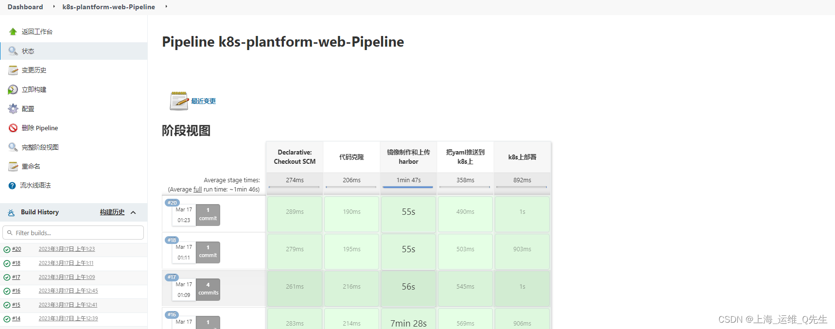The width and height of the screenshot is (835, 329).
Task: Open build #20 link in history
Action: point(17,249)
